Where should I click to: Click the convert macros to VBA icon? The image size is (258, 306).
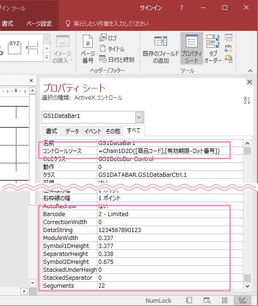click(x=229, y=59)
